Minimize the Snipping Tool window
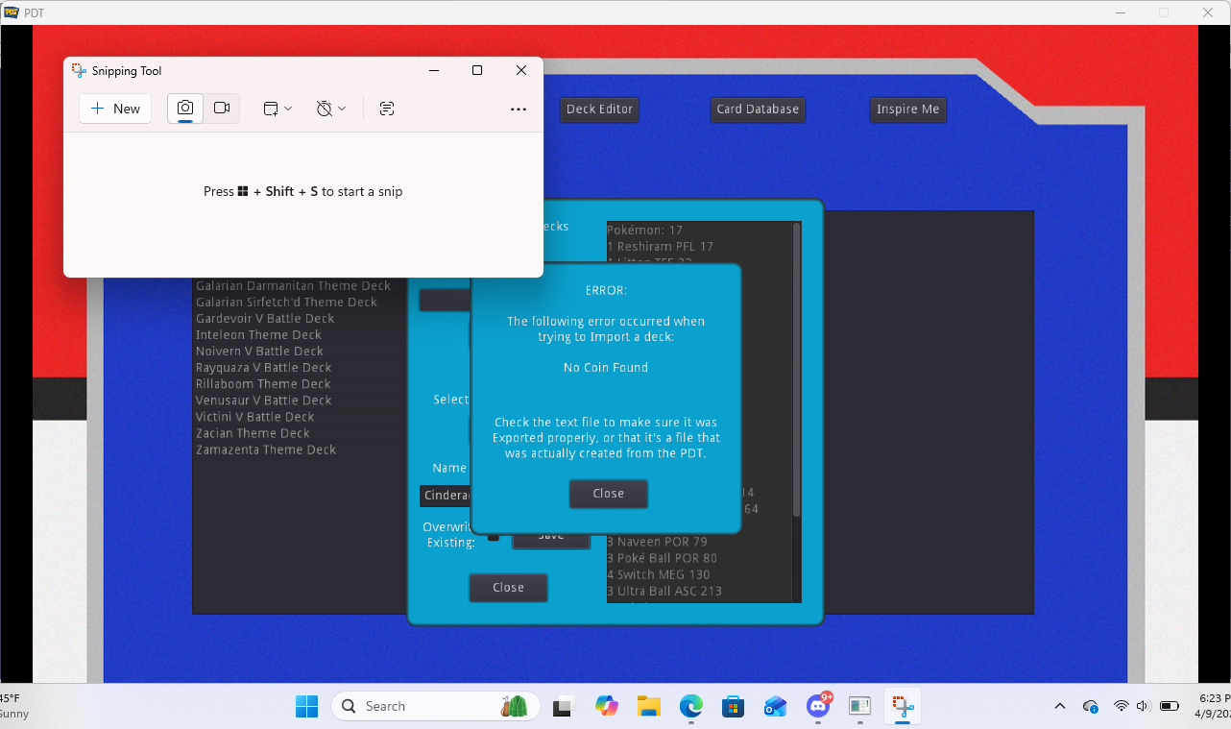 (x=434, y=70)
